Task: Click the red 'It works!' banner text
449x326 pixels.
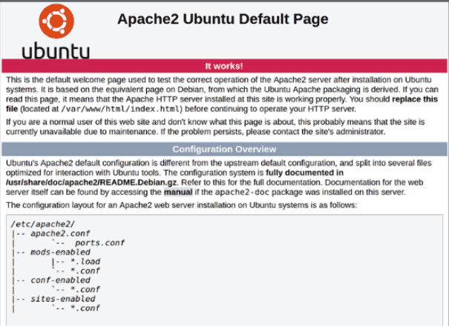Action: click(224, 66)
